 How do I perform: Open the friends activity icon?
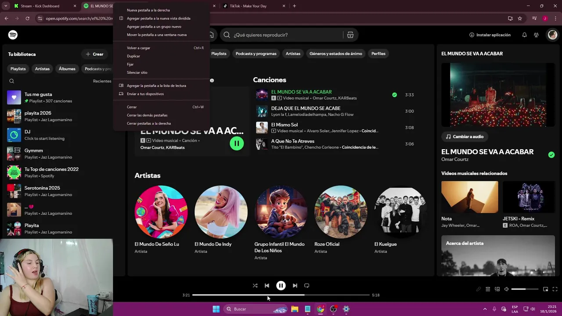[x=537, y=35]
